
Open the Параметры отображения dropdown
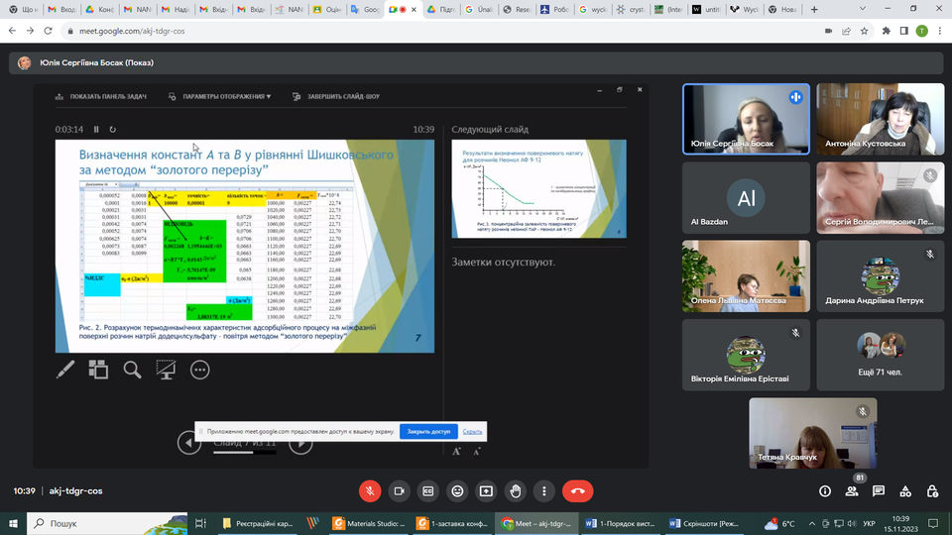(219, 97)
